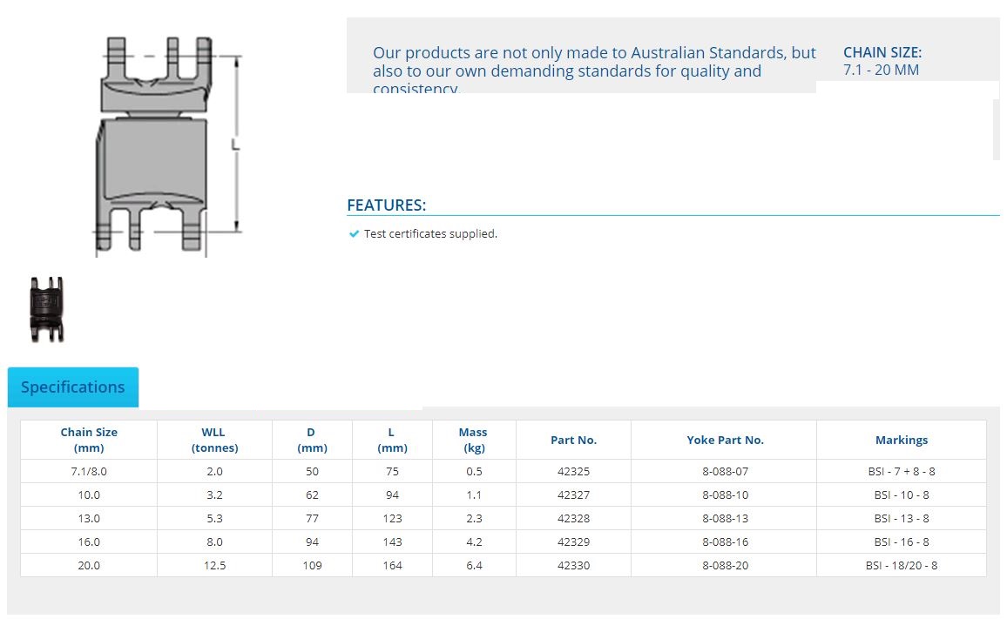Click D value 77
Image resolution: width=1007 pixels, height=619 pixels.
point(312,518)
